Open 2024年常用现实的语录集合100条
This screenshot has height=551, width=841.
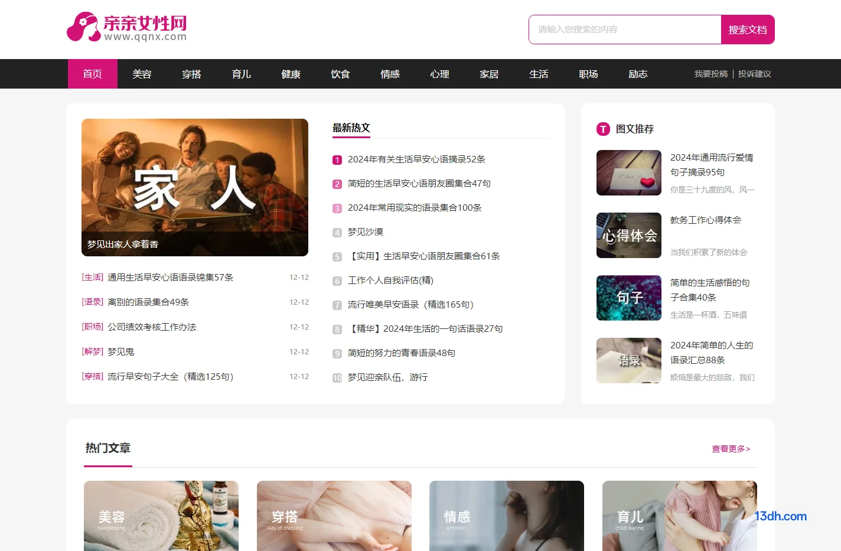(x=415, y=208)
